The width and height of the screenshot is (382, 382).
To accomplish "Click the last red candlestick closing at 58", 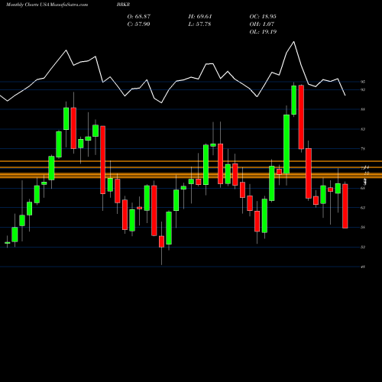I will (345, 206).
